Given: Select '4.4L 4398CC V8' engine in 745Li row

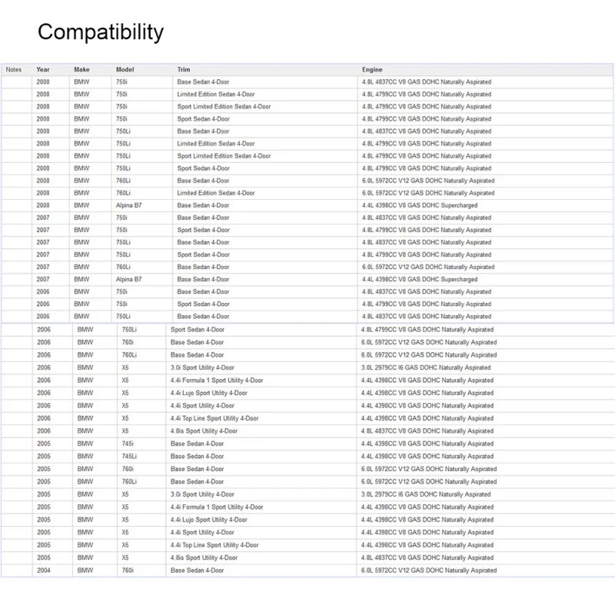Looking at the screenshot, I should pos(427,456).
